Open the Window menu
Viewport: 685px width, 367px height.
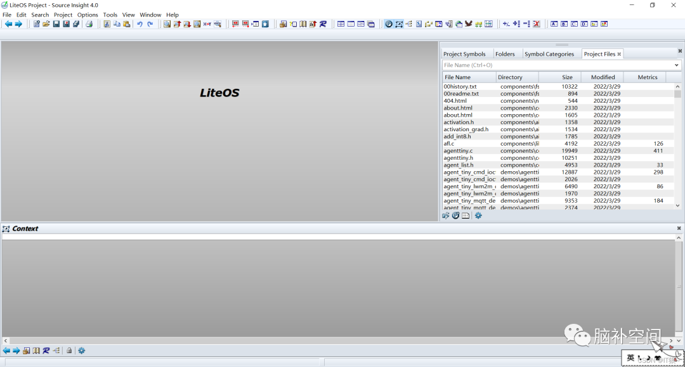[x=150, y=15]
